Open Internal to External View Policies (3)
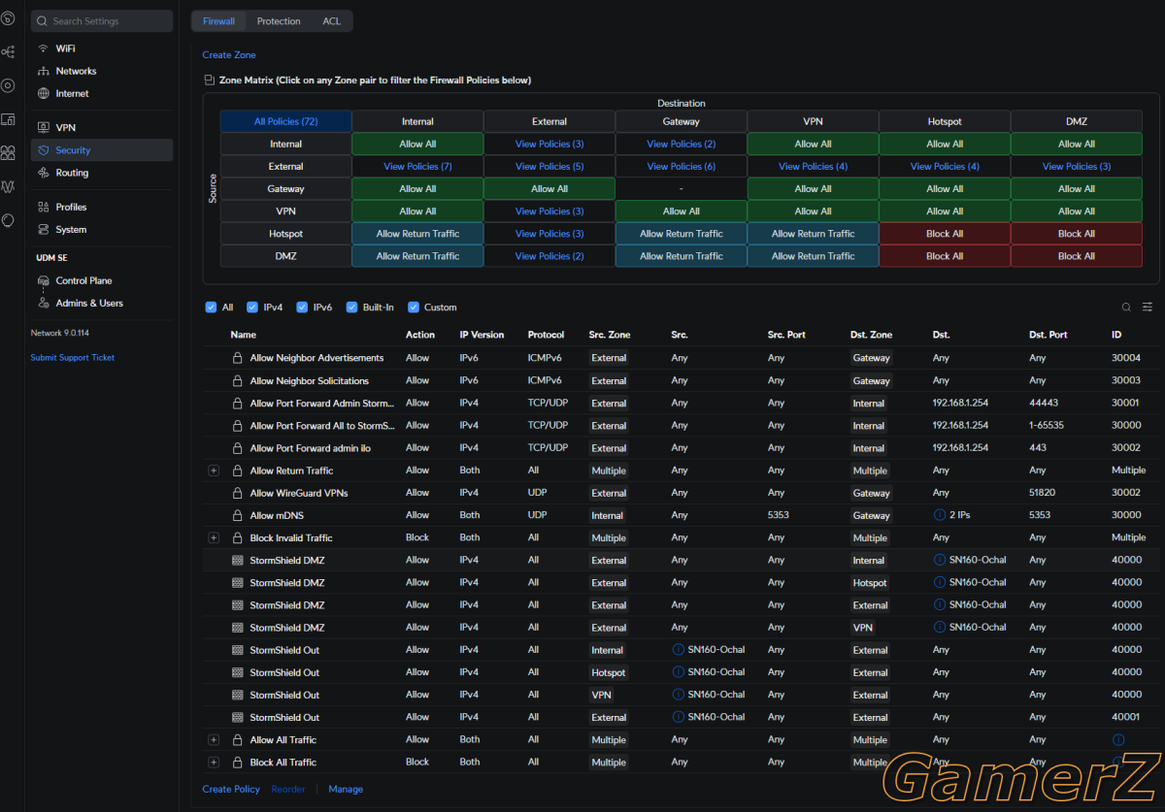The image size is (1165, 812). [549, 145]
